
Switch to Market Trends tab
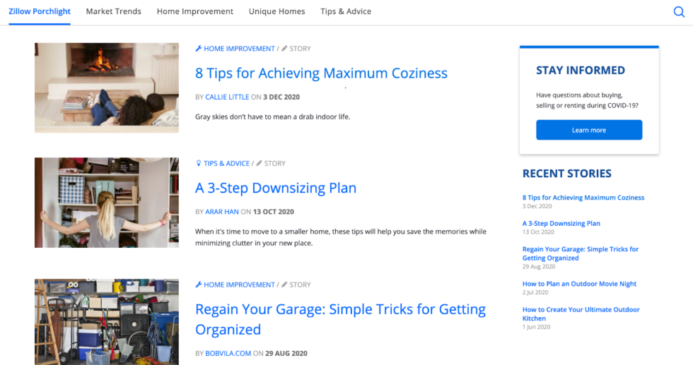click(x=114, y=11)
